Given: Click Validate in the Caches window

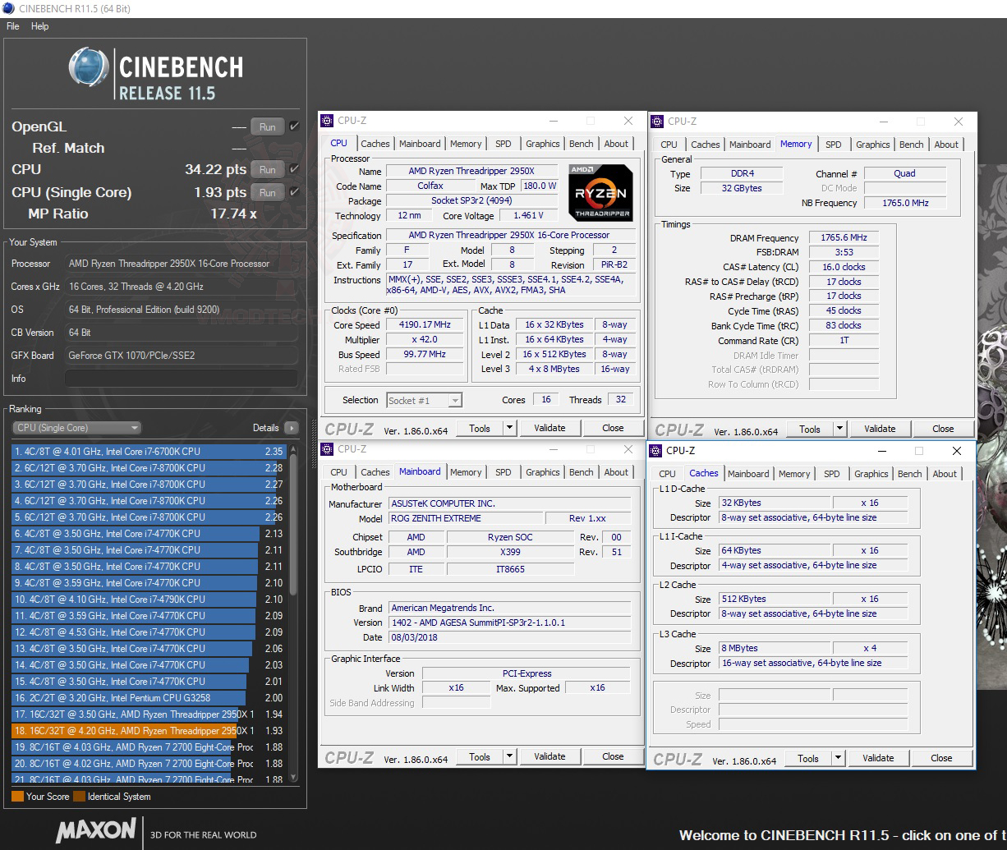Looking at the screenshot, I should 878,758.
